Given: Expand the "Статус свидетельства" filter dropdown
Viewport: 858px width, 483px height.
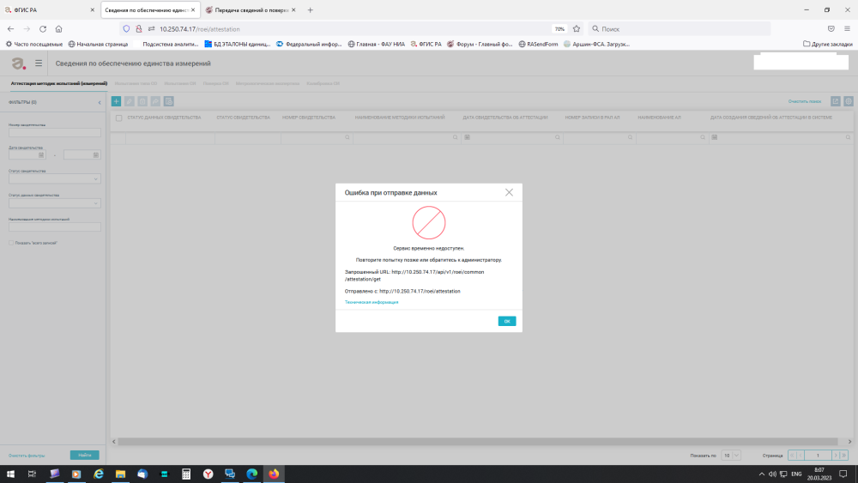Looking at the screenshot, I should point(55,179).
